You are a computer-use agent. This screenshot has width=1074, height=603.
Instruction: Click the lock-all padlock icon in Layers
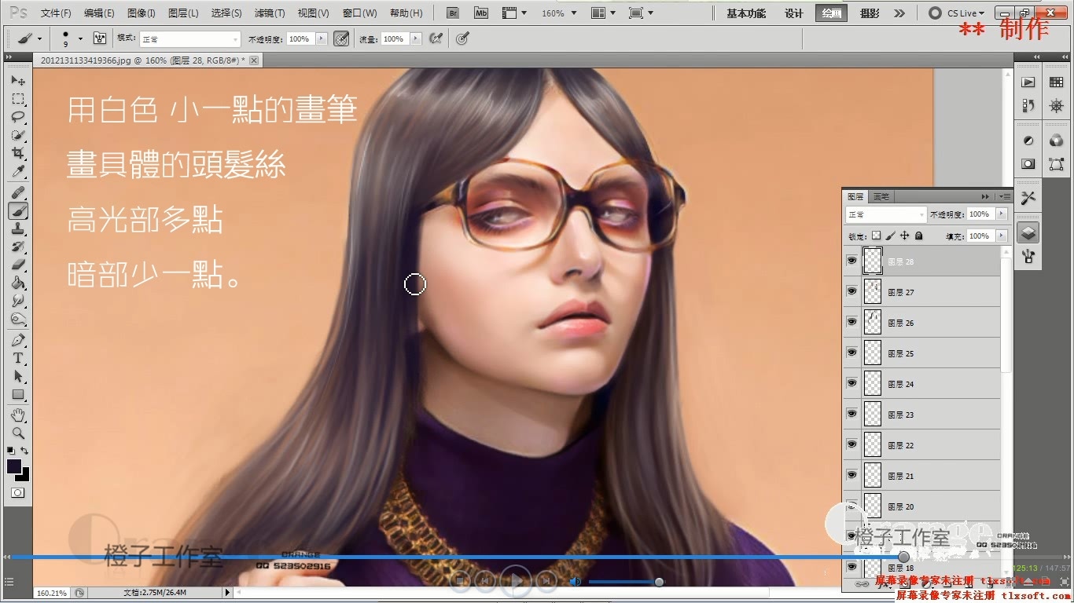click(x=918, y=236)
